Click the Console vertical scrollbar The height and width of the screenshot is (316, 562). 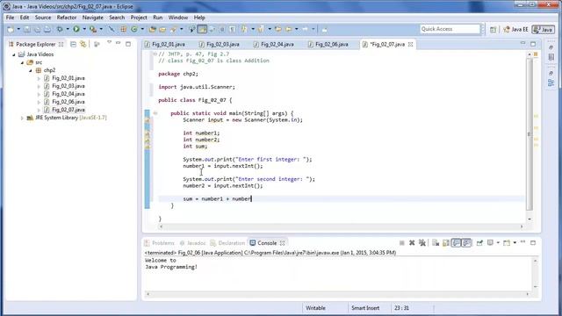(x=535, y=274)
